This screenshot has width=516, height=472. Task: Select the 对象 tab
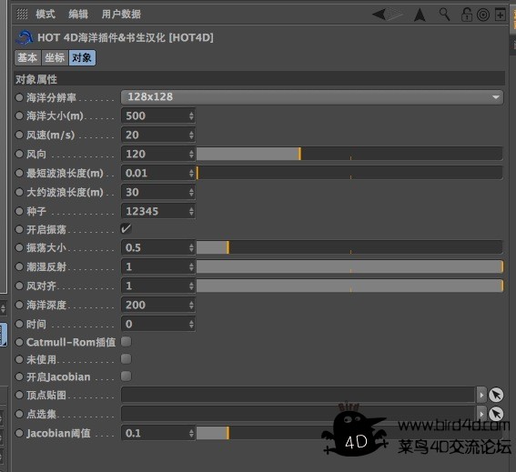[82, 58]
